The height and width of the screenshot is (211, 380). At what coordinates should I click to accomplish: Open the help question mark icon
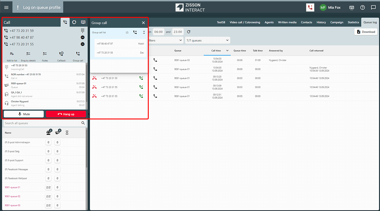pos(362,7)
